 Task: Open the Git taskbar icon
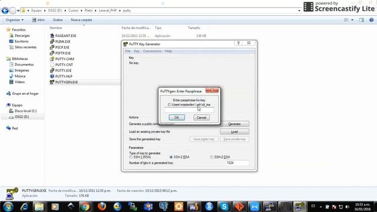click(240, 207)
